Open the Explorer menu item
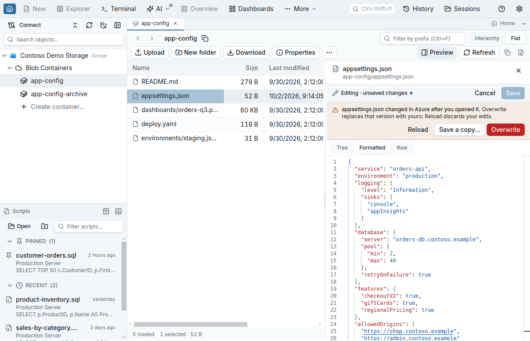 74,9
